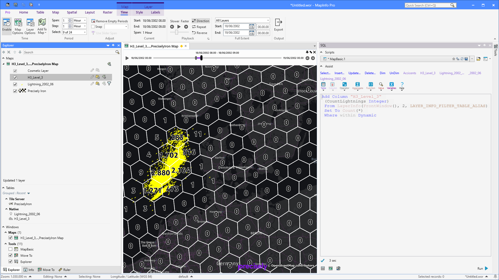Select the Add To Map icon
The width and height of the screenshot is (499, 280).
42,26
